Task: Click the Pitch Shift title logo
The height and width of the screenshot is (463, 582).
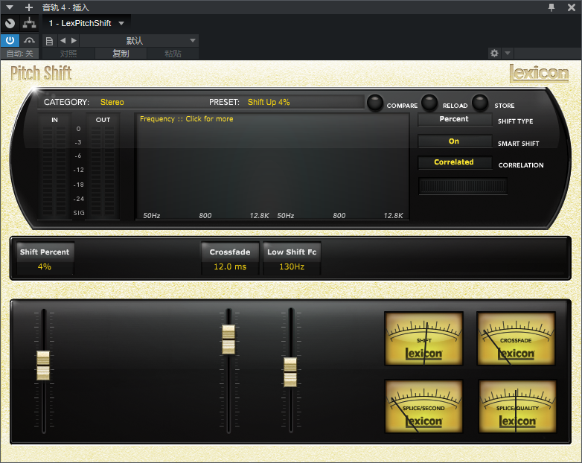Action: point(41,73)
